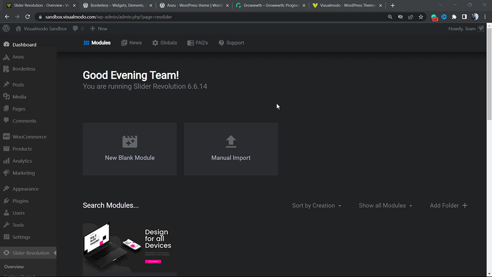This screenshot has width=492, height=277.
Task: Visit Visualmodo Sandbox site link
Action: (41, 28)
